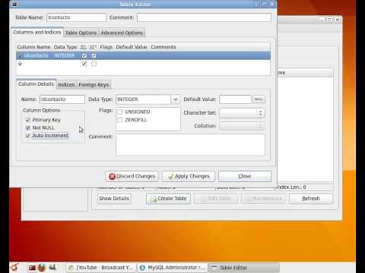Click the column Name field with idcontacto
365x273 pixels.
(62, 99)
